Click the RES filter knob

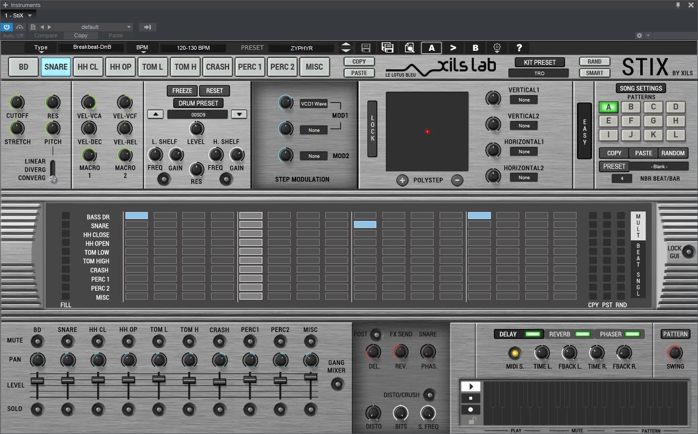(53, 103)
